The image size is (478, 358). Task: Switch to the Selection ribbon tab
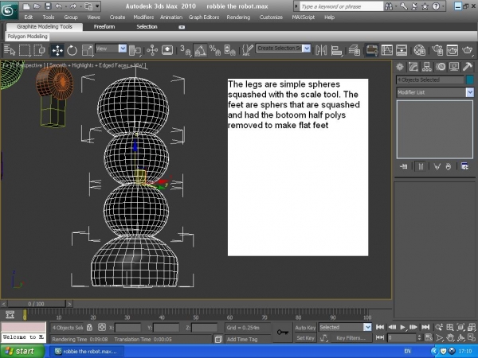click(x=147, y=27)
